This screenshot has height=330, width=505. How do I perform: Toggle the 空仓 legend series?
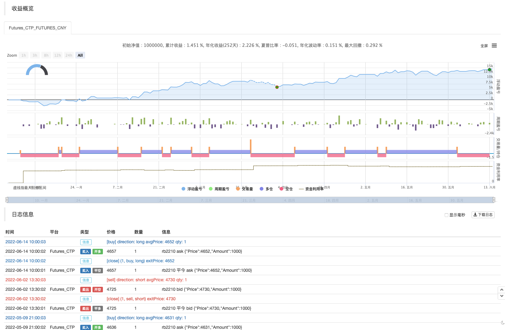pos(286,189)
